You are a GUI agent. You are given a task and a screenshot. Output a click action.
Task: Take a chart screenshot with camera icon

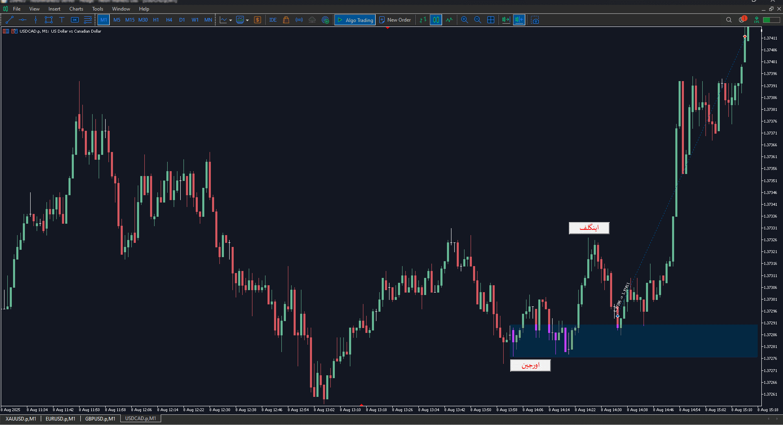coord(535,20)
